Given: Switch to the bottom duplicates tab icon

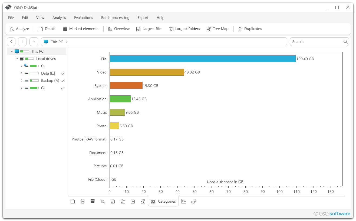Looking at the screenshot, I should (x=194, y=201).
